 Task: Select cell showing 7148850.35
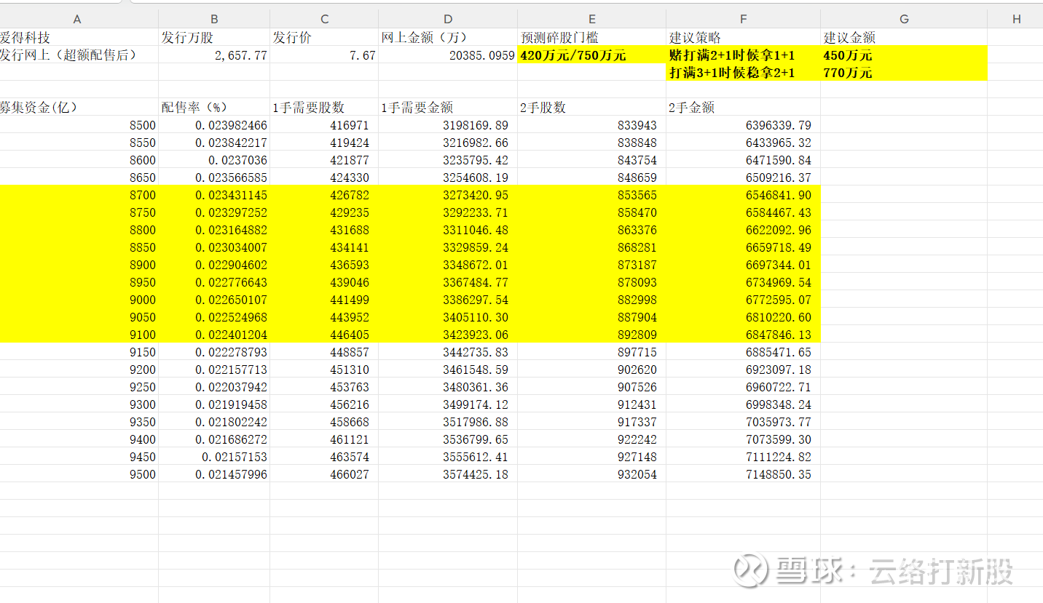[743, 474]
